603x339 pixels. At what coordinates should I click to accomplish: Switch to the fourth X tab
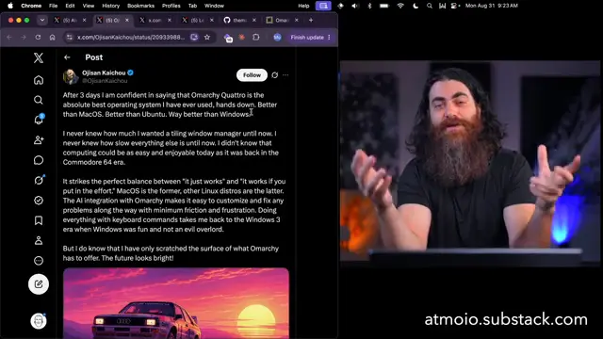(x=198, y=20)
